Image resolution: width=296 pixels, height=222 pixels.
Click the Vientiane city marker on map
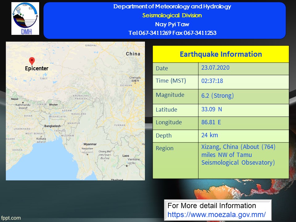pyautogui.click(x=127, y=166)
